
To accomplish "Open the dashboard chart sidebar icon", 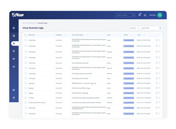I will (14, 36).
